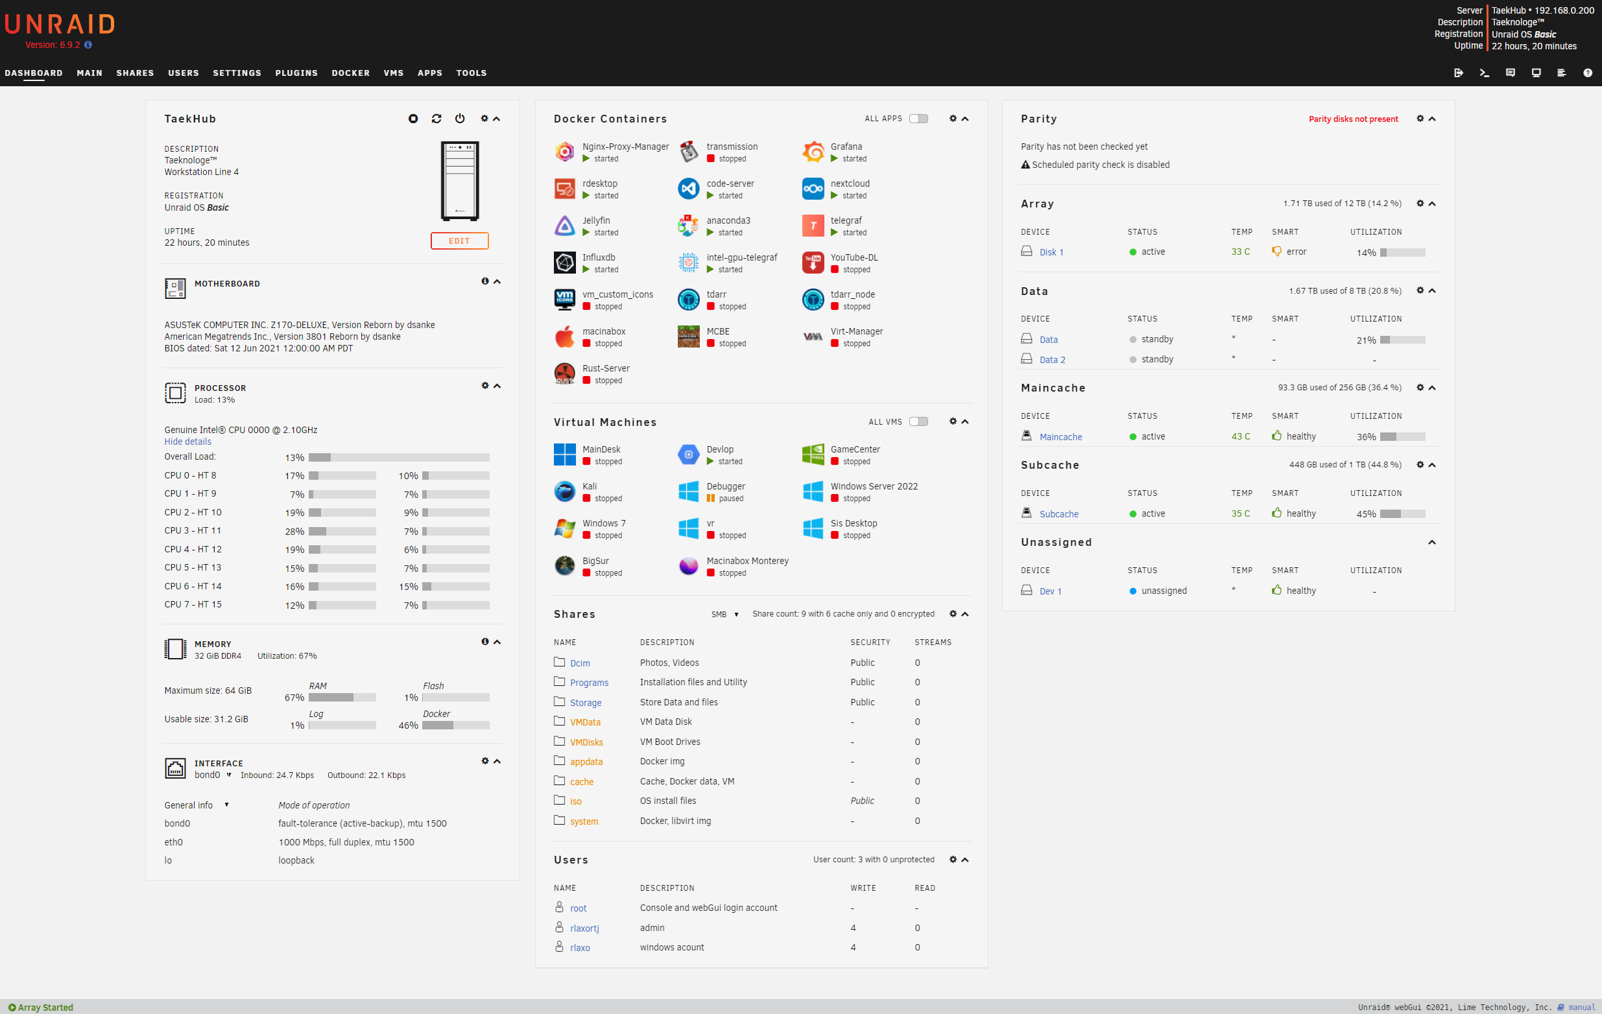Click the power-off icon in TaekHub panel
The width and height of the screenshot is (1602, 1014).
(460, 119)
